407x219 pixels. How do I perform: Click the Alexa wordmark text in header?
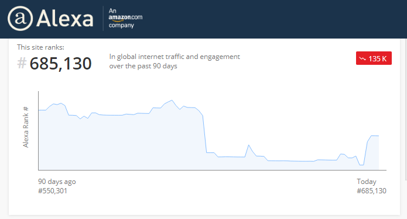65,18
